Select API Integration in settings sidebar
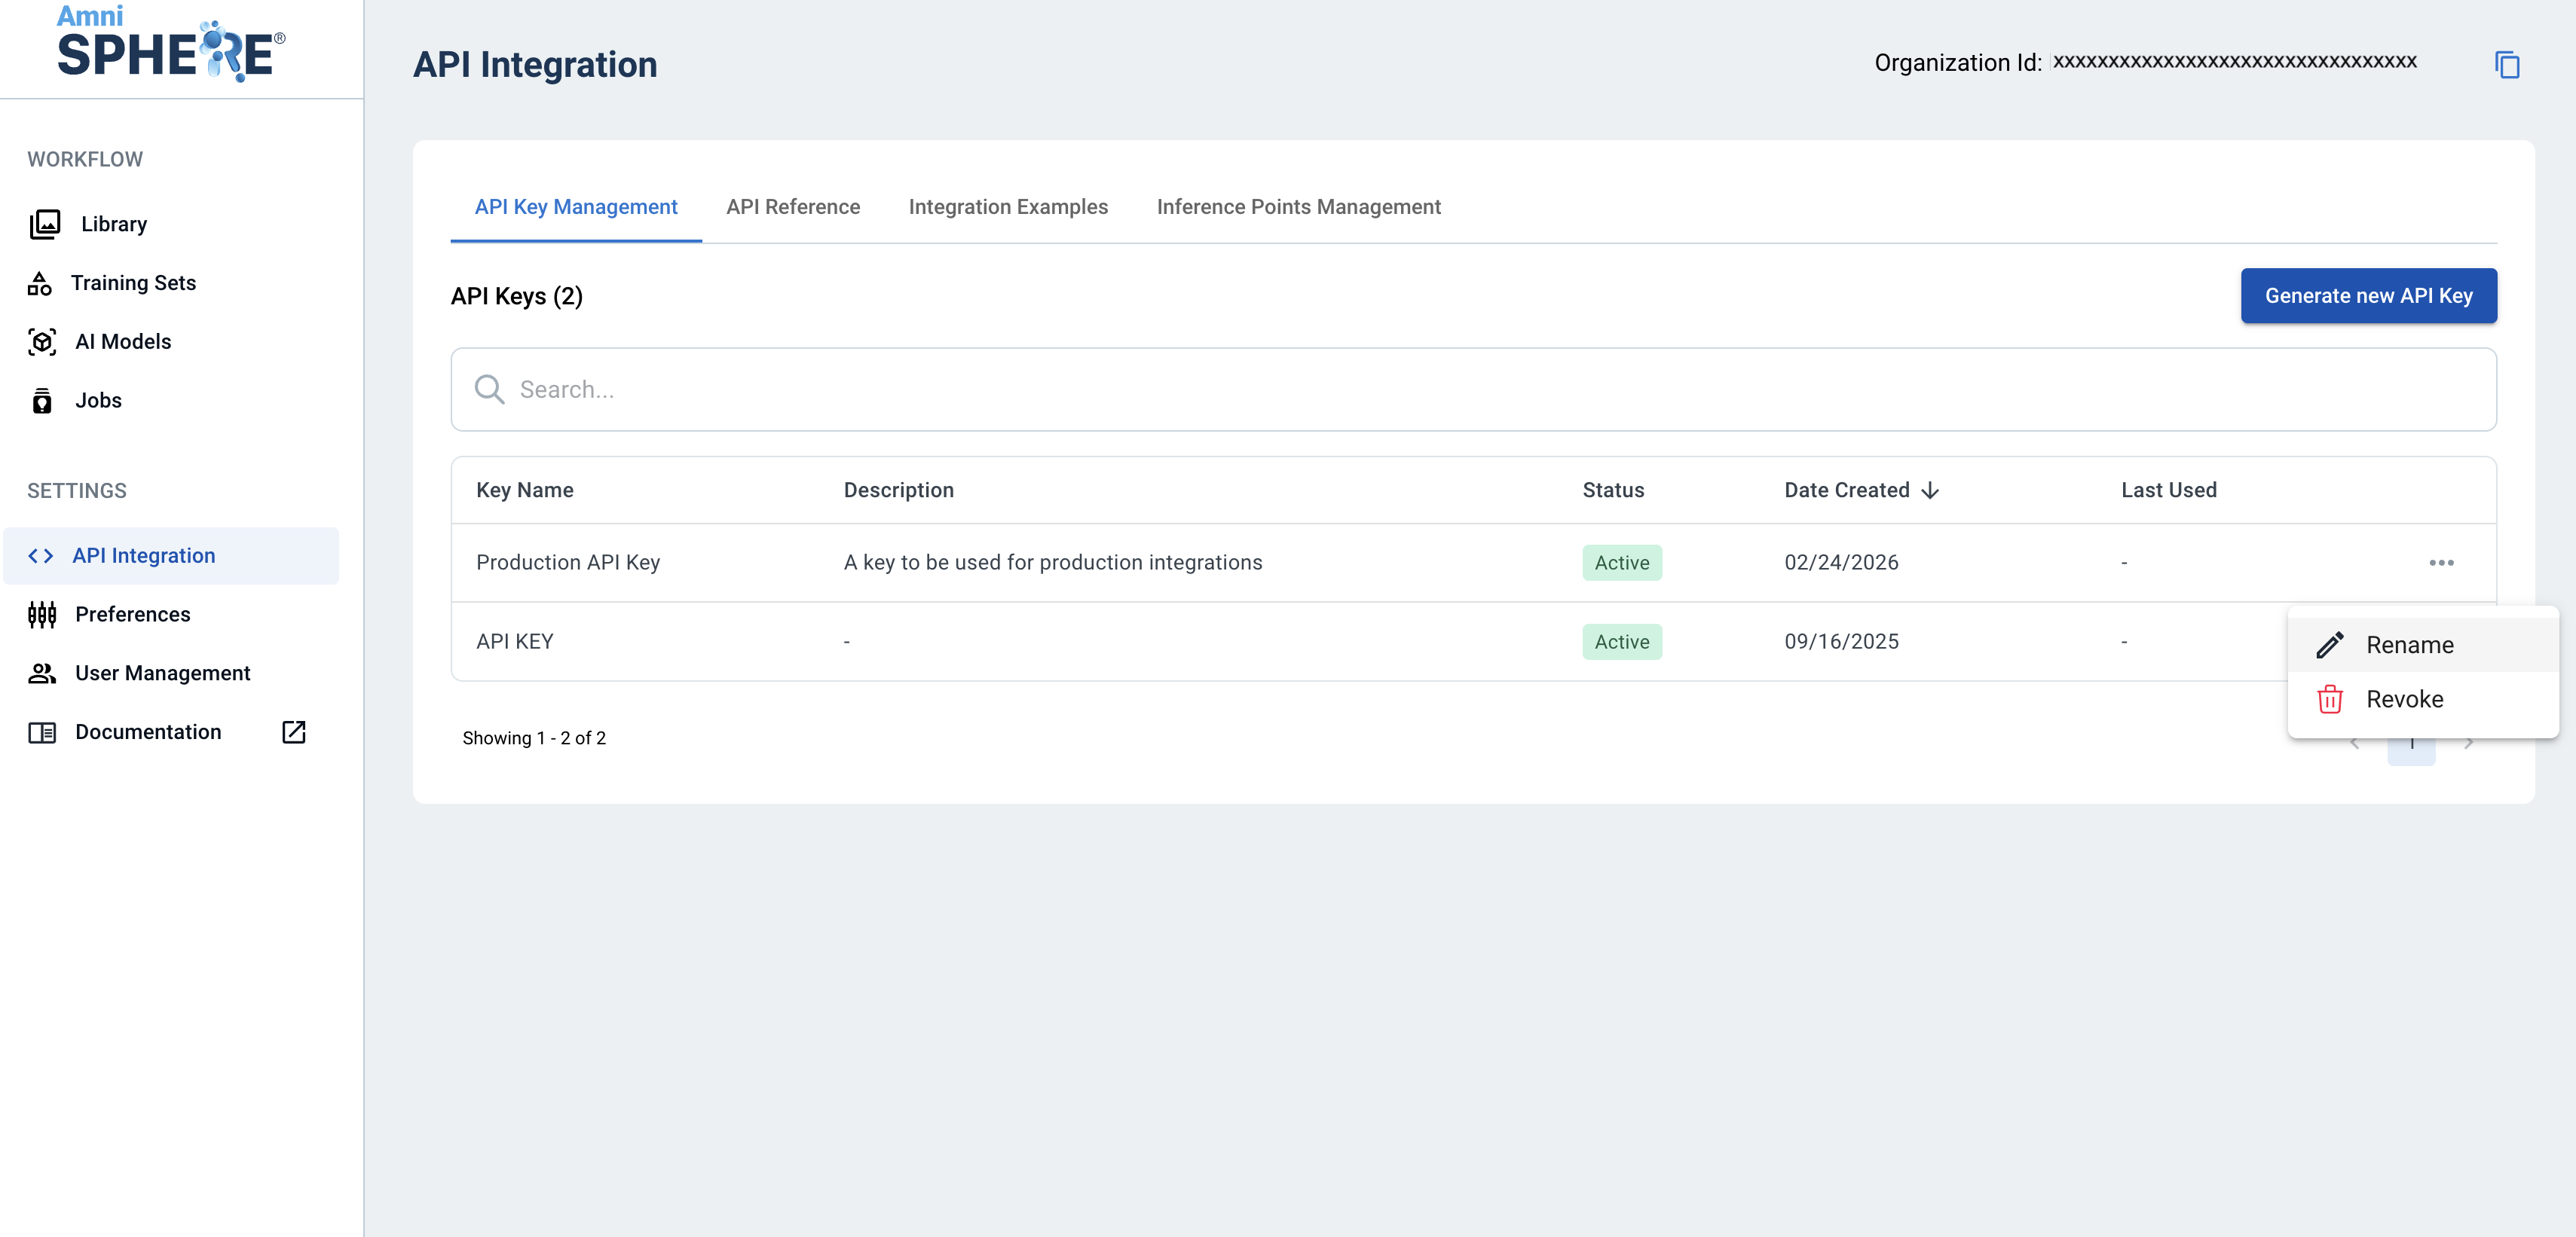 [143, 555]
